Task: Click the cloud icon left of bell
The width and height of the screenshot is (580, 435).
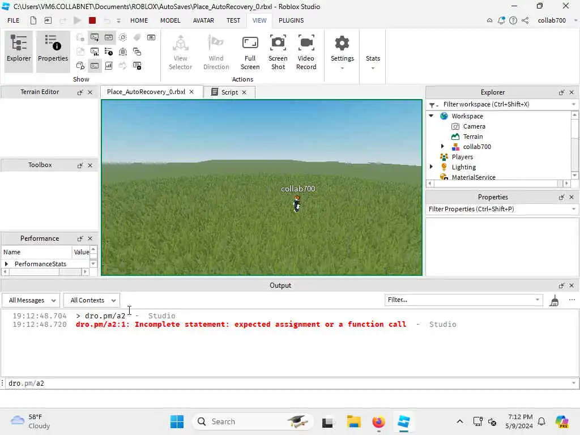Action: tap(490, 20)
